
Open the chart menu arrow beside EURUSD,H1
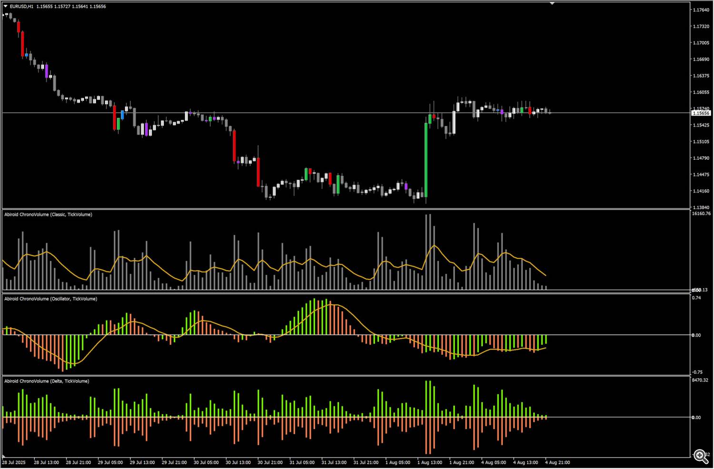click(x=6, y=6)
